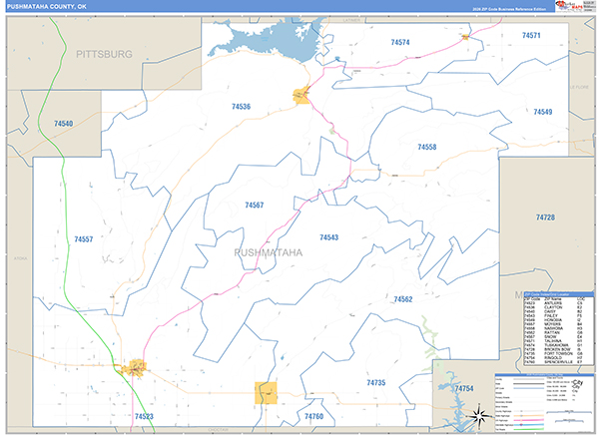Viewport: 599px width, 435px height.
Task: Click the pink US highway legend line
Action: (529, 420)
